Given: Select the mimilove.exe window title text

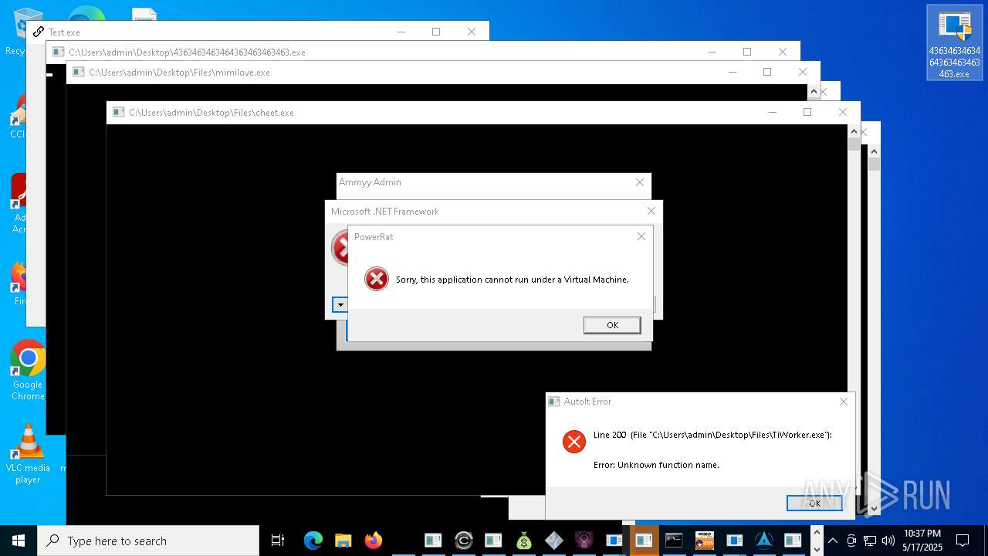Looking at the screenshot, I should [179, 73].
